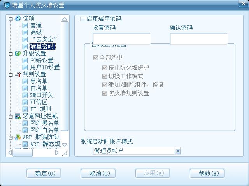This screenshot has width=249, height=186.
Task: Click the tree's scroll left arrow
Action: [x=10, y=153]
